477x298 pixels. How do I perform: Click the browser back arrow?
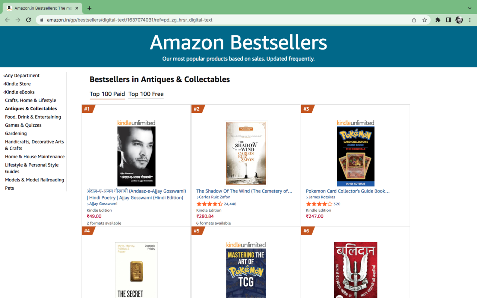(x=7, y=20)
